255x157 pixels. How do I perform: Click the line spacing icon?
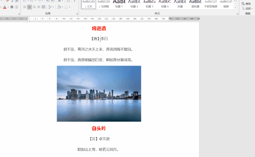pos(50,7)
